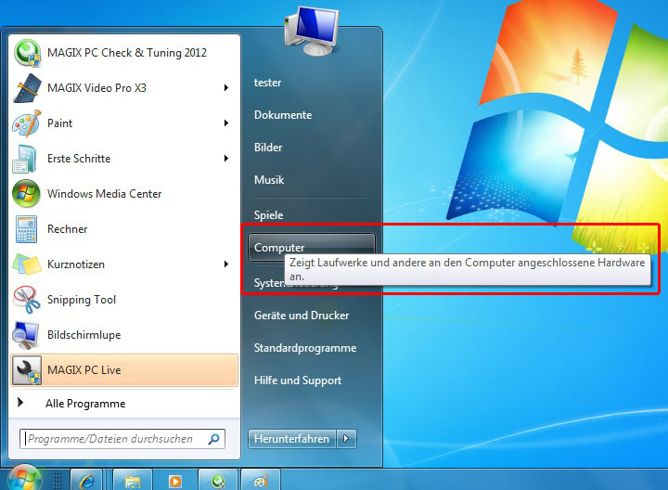Click the Snipping Tool scissors icon
Image resolution: width=668 pixels, height=490 pixels.
pyautogui.click(x=26, y=300)
